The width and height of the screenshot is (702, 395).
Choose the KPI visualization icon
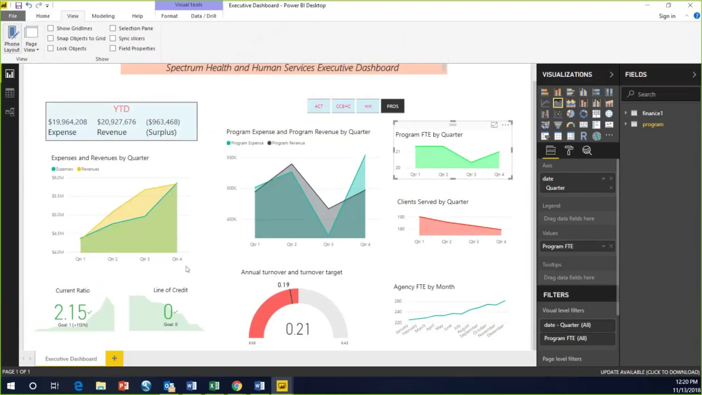pyautogui.click(x=609, y=125)
